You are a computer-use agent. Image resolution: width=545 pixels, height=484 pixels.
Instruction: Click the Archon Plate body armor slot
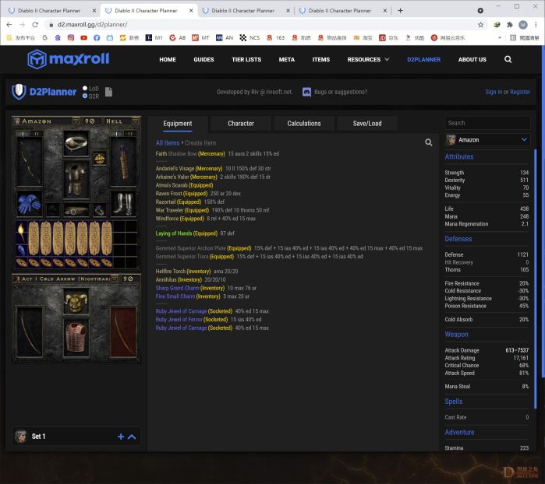[x=76, y=180]
